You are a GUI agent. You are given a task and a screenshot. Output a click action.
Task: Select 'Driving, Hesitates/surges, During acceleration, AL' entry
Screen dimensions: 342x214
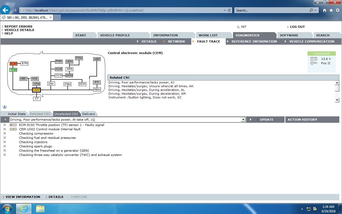[x=146, y=90]
